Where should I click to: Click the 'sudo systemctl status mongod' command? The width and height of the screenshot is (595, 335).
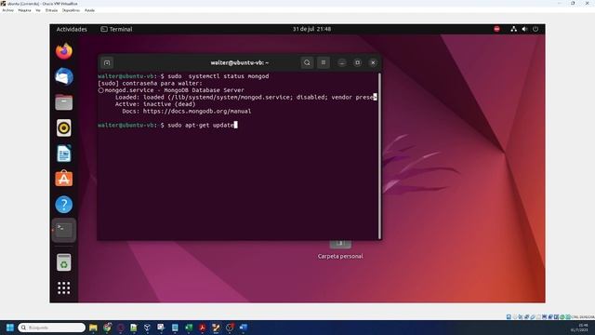218,76
